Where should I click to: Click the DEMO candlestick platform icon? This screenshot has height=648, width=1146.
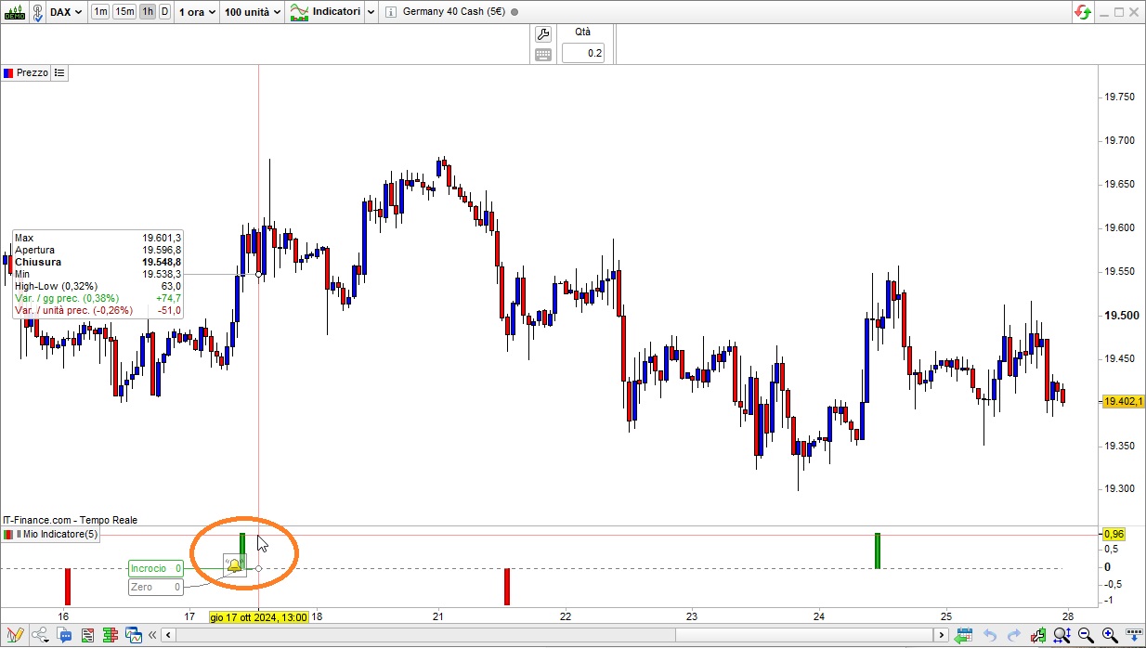[x=14, y=12]
